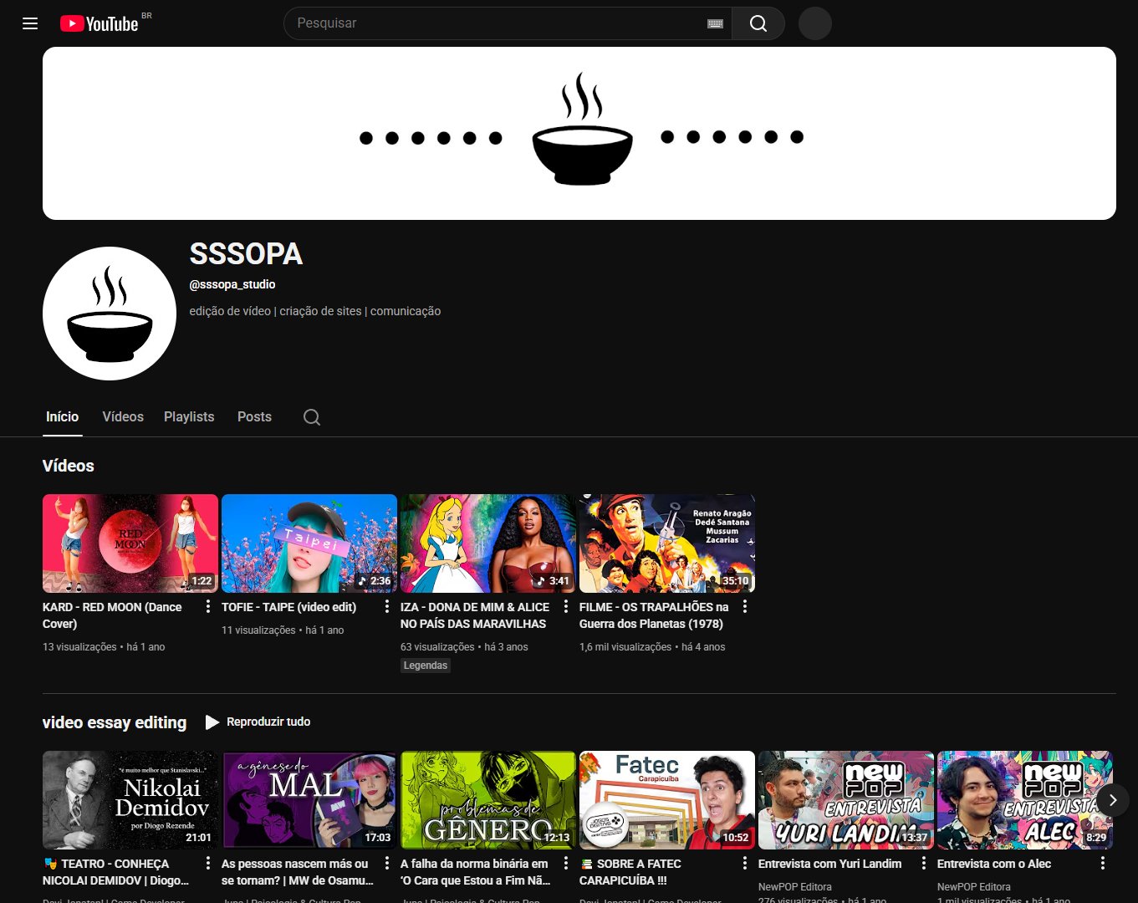
Task: Open the Playlists tab
Action: (189, 416)
